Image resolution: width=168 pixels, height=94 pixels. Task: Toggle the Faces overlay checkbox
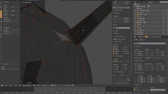[114, 47]
